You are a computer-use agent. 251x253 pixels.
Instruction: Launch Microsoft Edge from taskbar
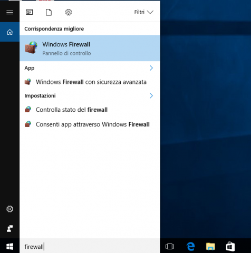click(191, 246)
